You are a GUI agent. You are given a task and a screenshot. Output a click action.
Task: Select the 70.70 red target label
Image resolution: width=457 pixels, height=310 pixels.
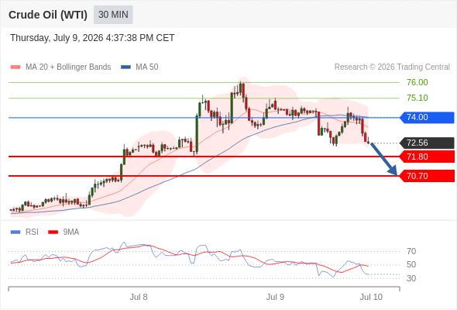(428, 176)
